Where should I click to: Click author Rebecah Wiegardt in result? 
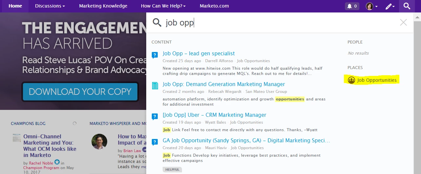(x=225, y=92)
